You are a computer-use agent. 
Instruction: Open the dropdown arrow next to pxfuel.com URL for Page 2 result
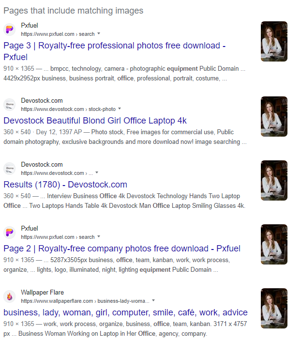click(99, 237)
